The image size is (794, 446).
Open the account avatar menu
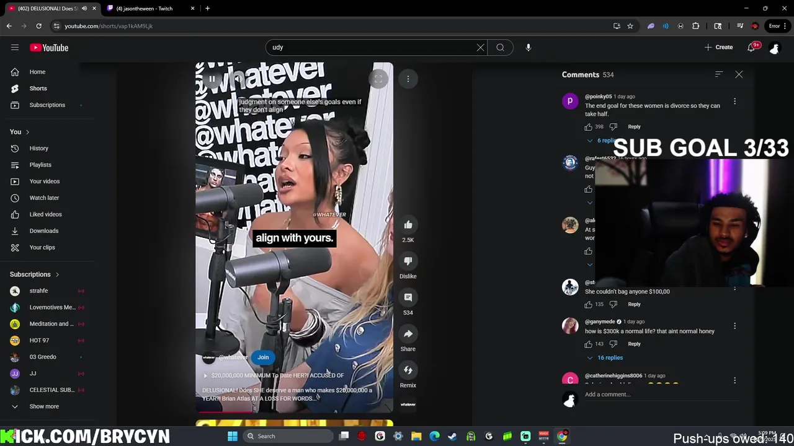(774, 47)
